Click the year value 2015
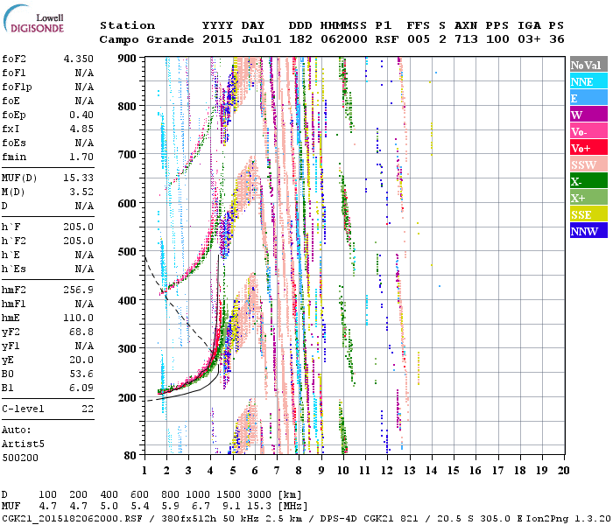The width and height of the screenshot is (613, 525). coord(217,39)
